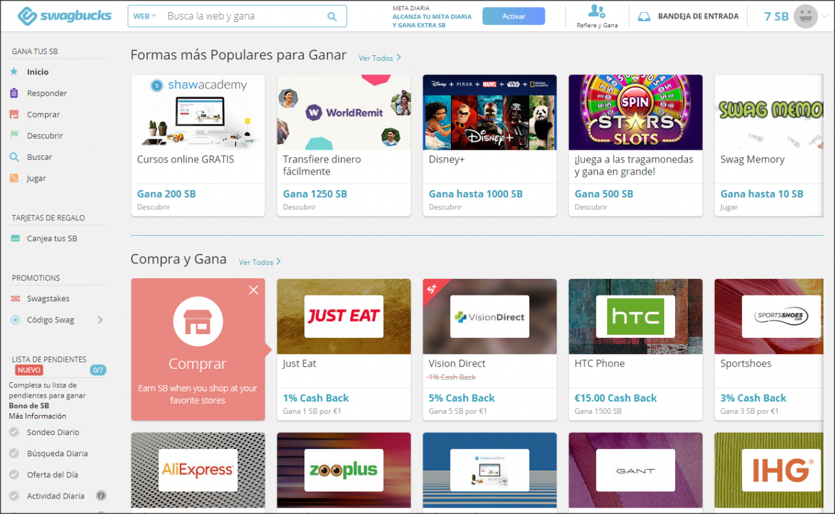The width and height of the screenshot is (835, 514).
Task: Click the search magnifier icon
Action: 332,17
